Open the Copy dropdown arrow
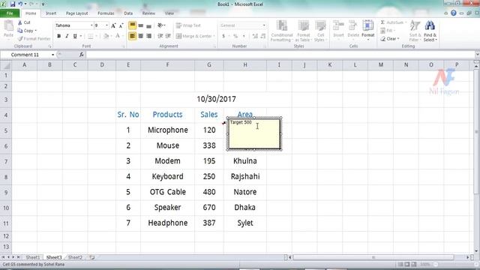This screenshot has height=270, width=480. click(36, 31)
